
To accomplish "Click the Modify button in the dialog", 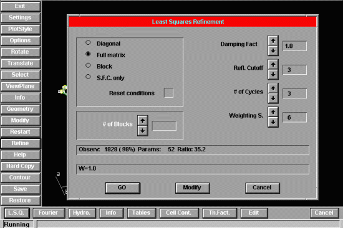I will click(x=193, y=188).
